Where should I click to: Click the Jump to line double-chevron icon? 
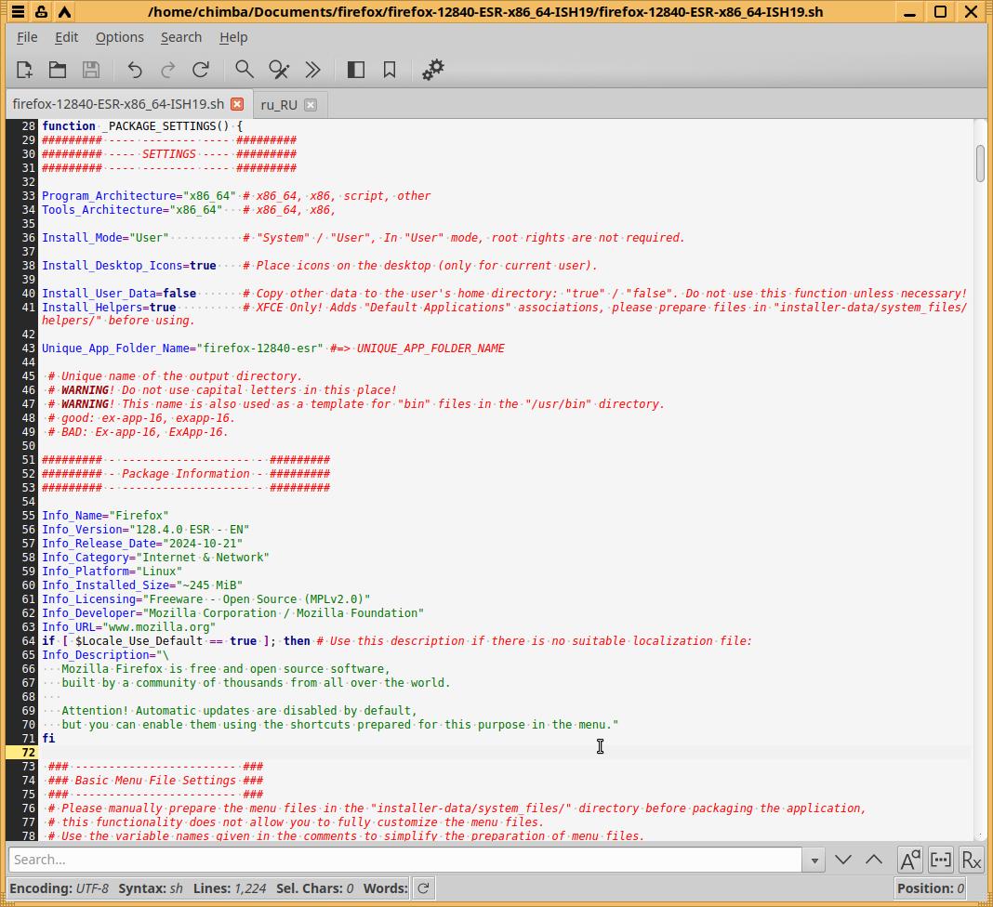(x=313, y=70)
